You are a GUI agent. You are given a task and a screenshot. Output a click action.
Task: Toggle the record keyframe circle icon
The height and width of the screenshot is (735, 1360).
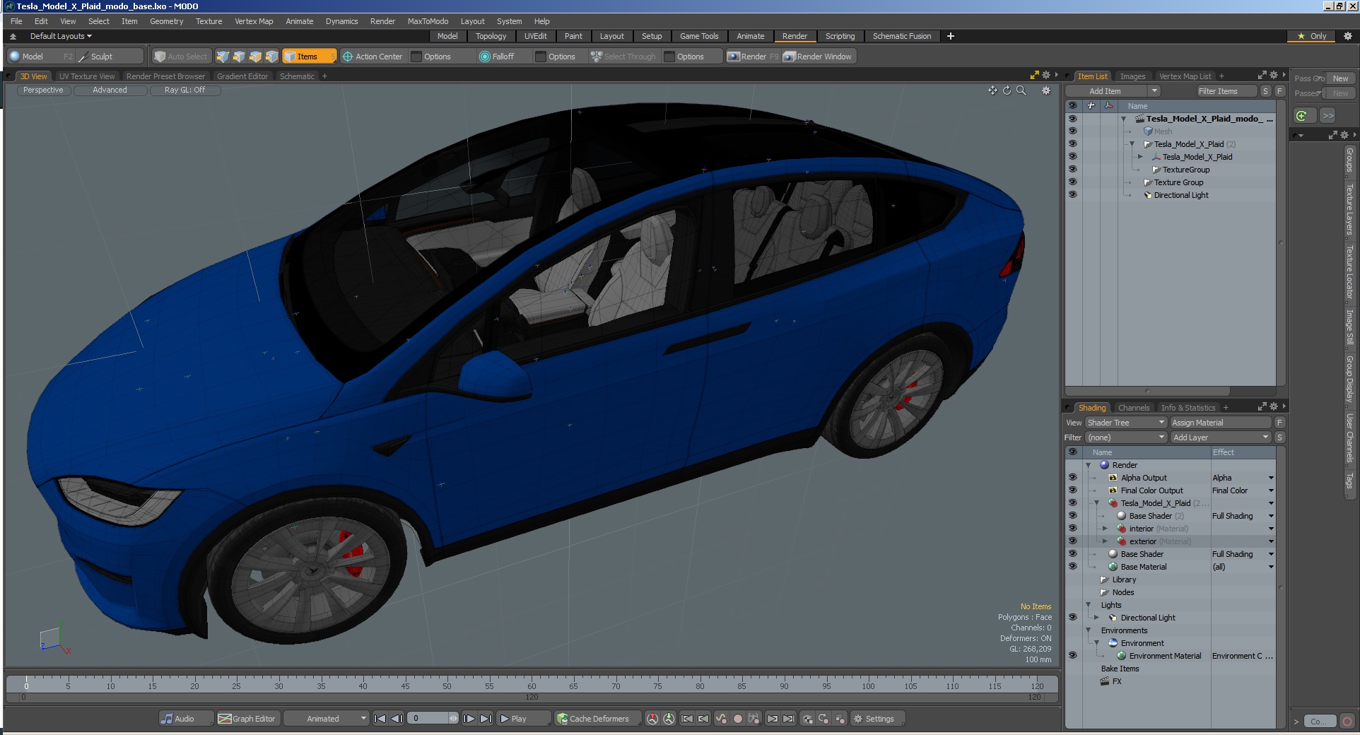point(737,719)
